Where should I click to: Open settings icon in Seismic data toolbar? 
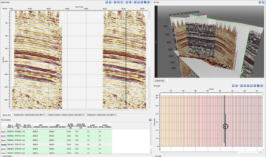click(x=106, y=2)
